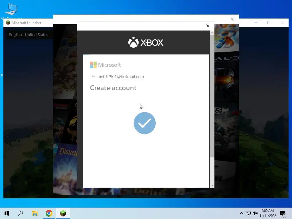Close the outer gray dialog behind Xbox window
The image size is (292, 219).
[x=232, y=19]
